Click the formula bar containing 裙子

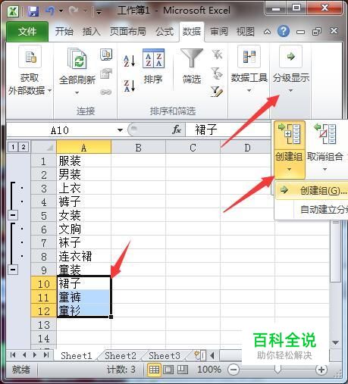229,130
